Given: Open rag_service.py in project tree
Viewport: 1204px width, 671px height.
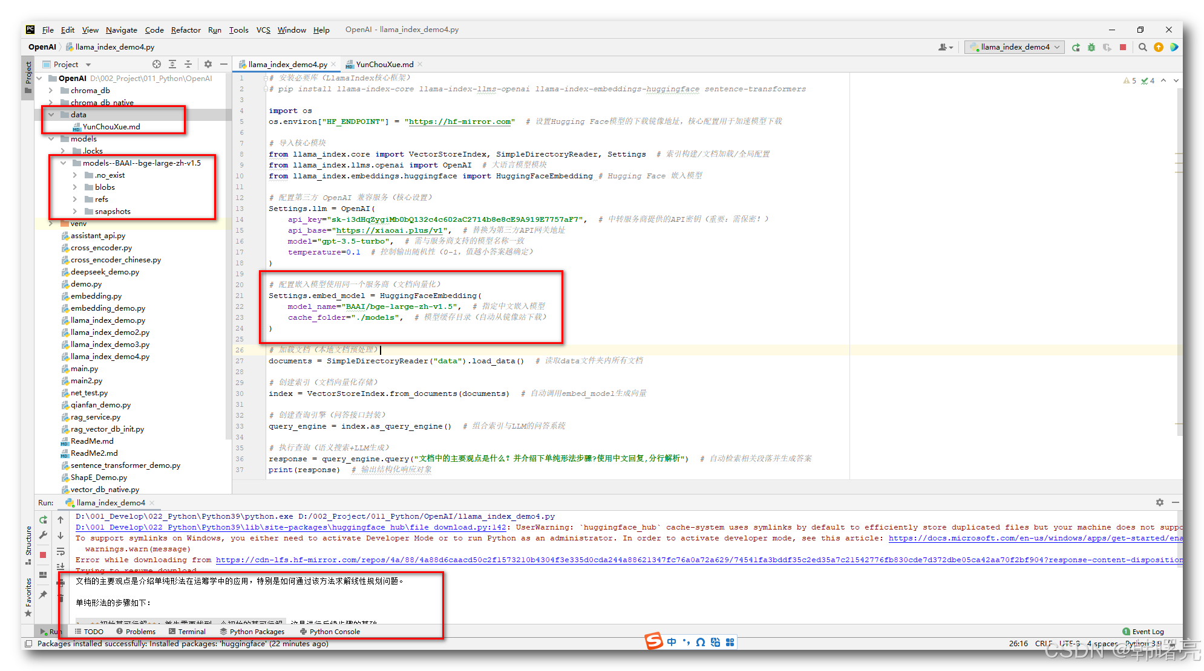Looking at the screenshot, I should (95, 417).
